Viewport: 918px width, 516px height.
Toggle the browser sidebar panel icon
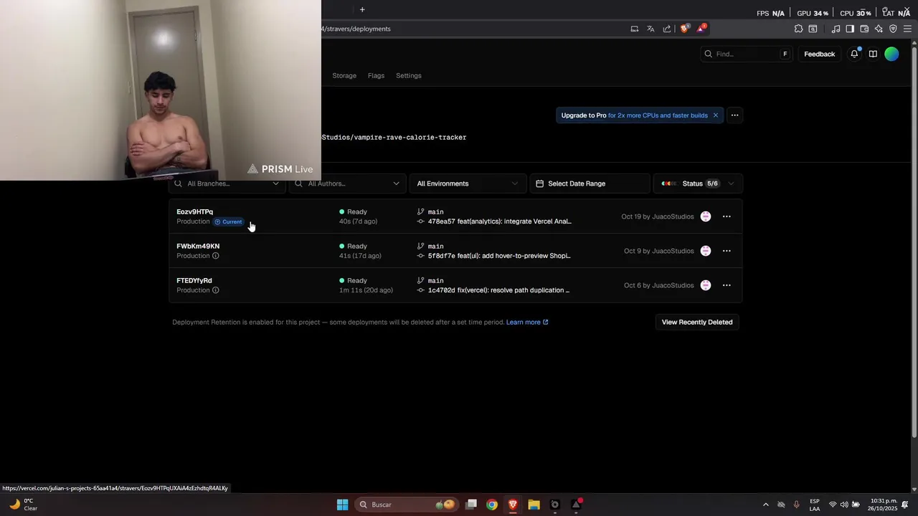[850, 29]
